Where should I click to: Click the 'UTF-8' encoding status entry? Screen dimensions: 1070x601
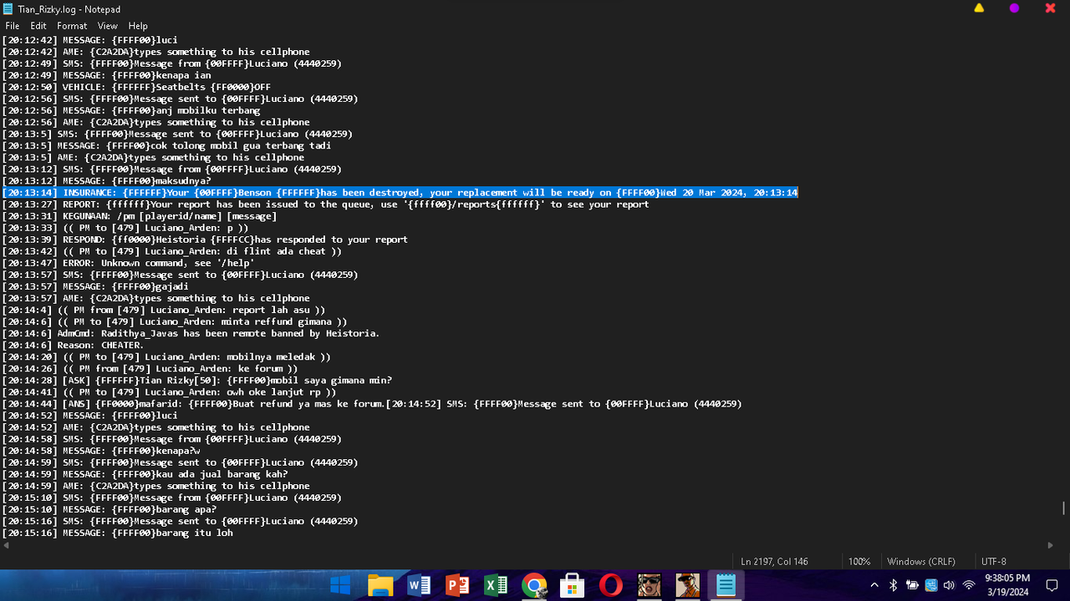click(x=994, y=562)
